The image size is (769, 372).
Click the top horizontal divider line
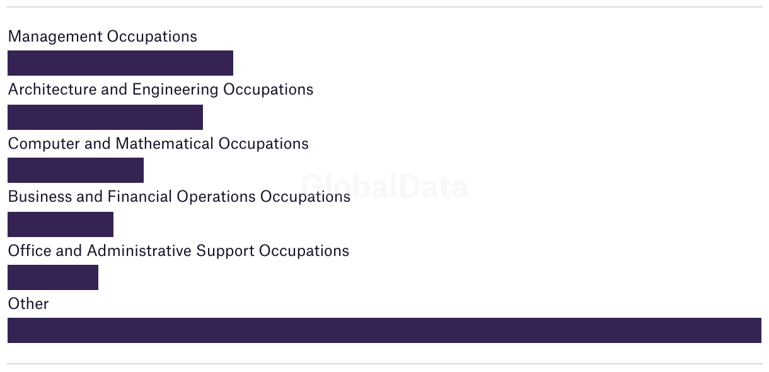pyautogui.click(x=384, y=8)
